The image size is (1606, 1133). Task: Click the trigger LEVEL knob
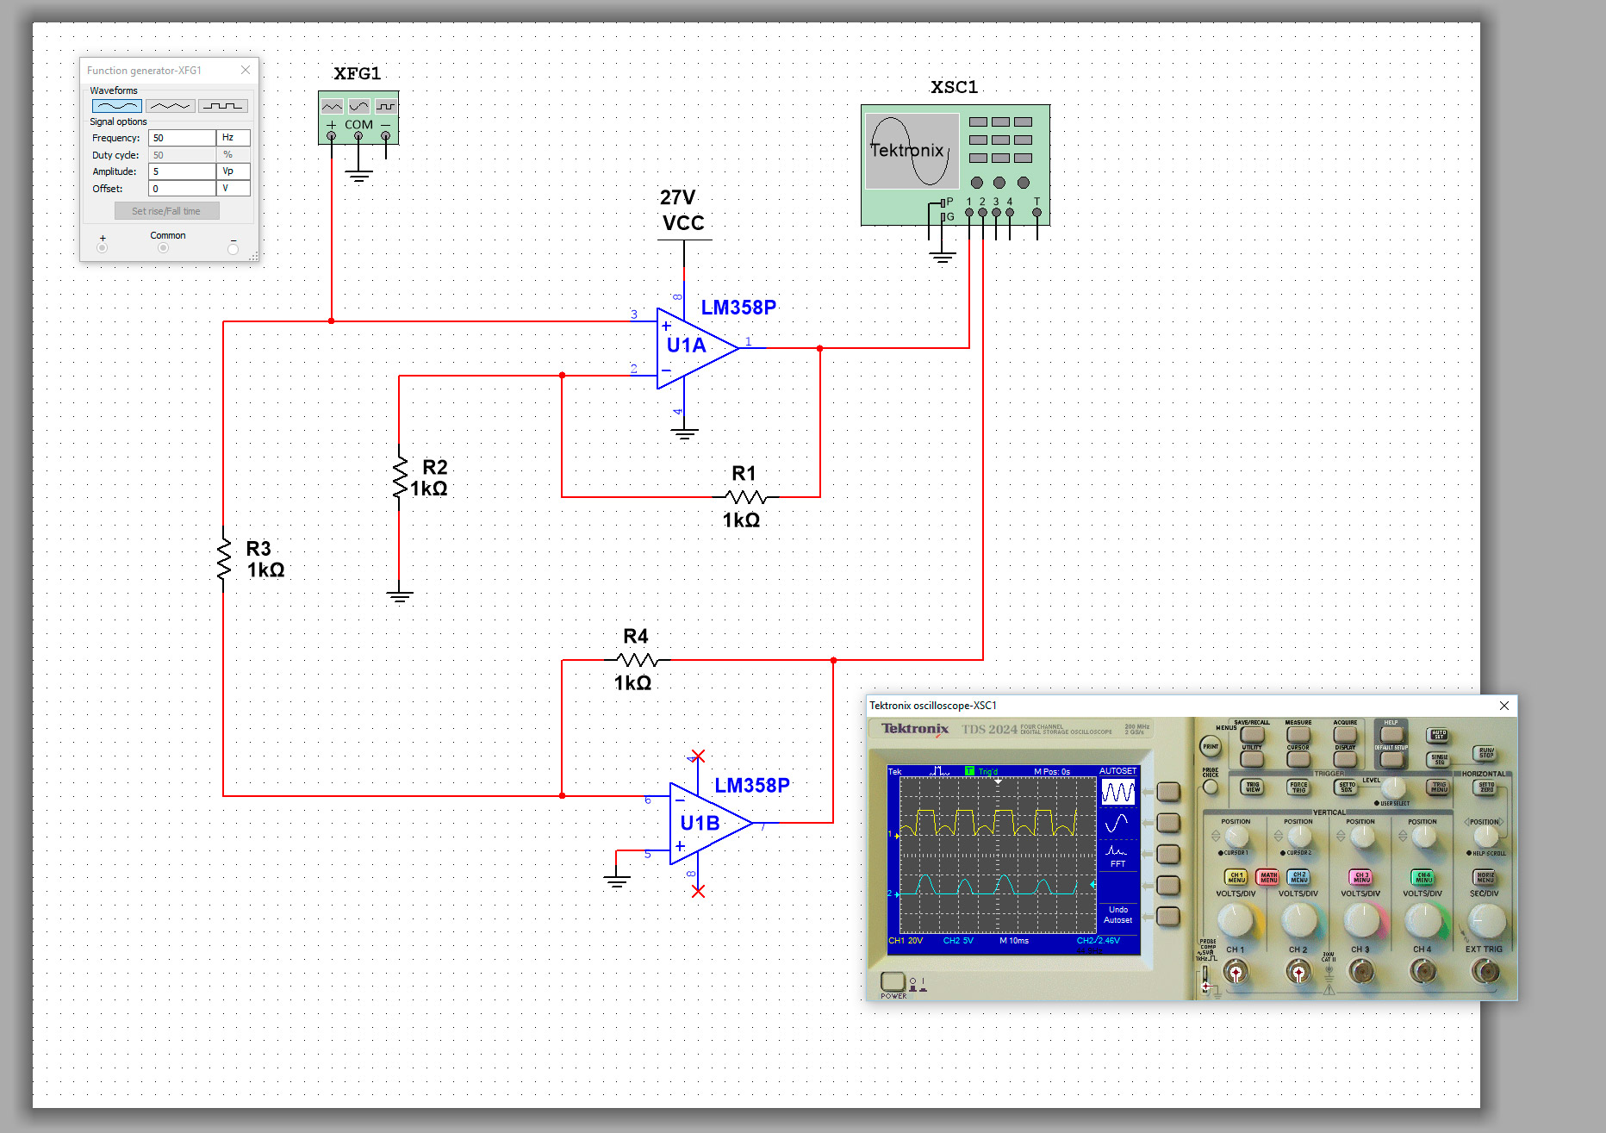click(1392, 788)
